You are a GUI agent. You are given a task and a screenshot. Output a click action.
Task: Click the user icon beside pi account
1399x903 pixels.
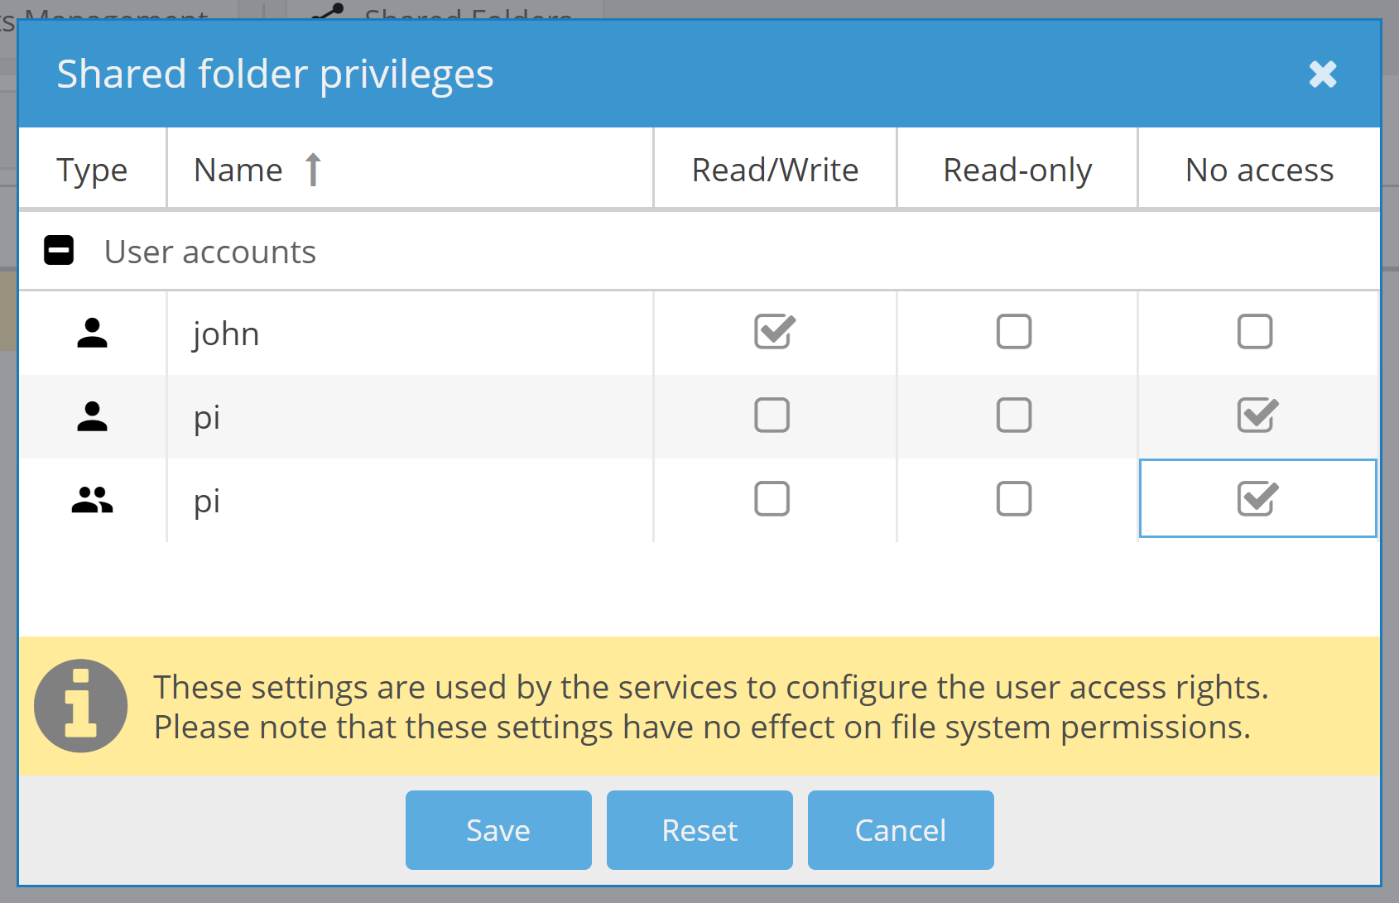pyautogui.click(x=91, y=416)
